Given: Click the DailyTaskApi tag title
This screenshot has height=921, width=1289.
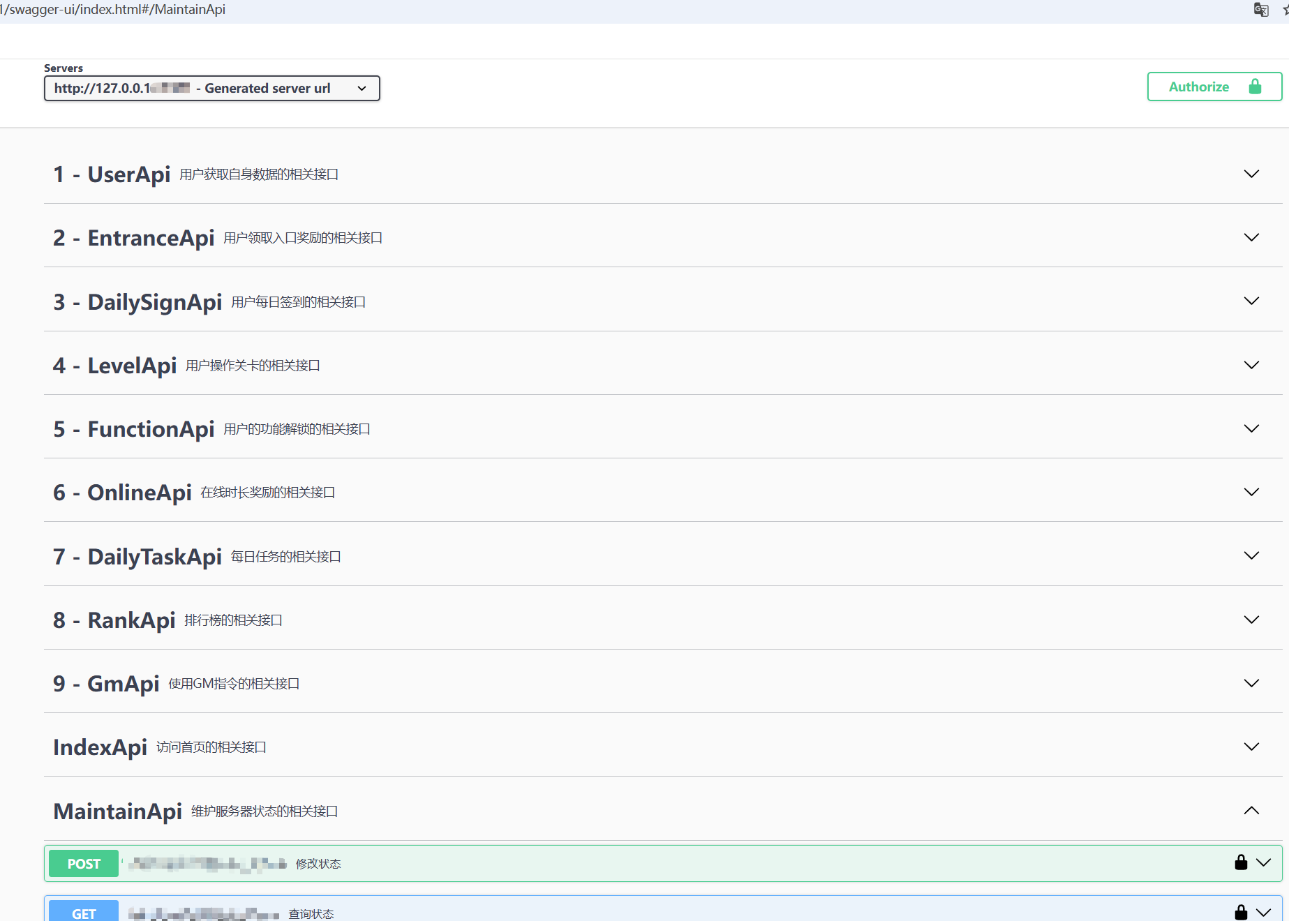Looking at the screenshot, I should [137, 557].
